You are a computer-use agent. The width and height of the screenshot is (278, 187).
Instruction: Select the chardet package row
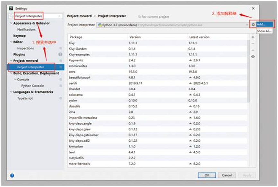coord(157,89)
